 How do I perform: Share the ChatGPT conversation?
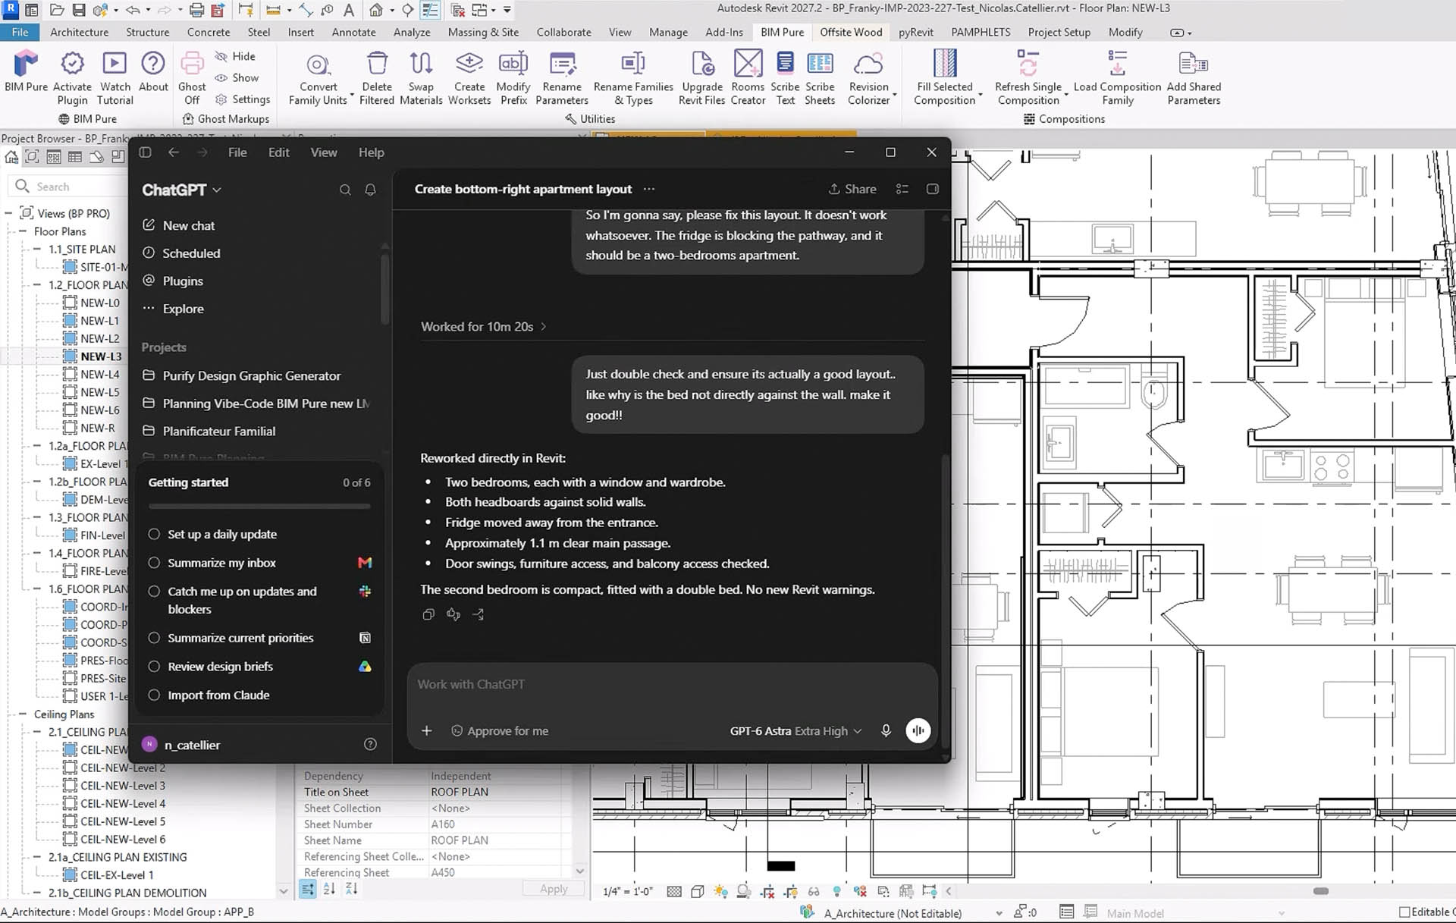coord(852,189)
